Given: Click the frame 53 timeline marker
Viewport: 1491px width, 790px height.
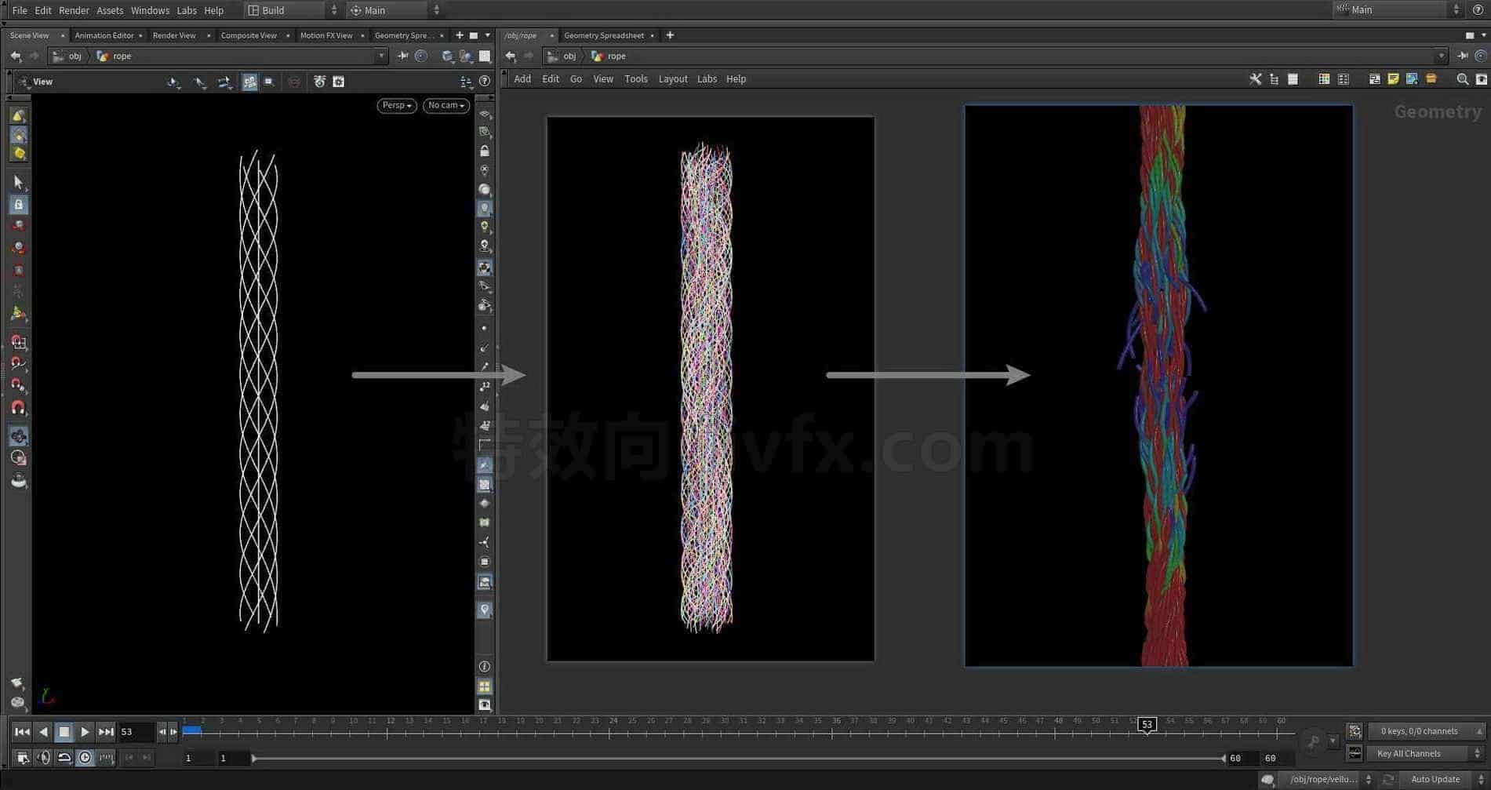Looking at the screenshot, I should pos(1147,725).
